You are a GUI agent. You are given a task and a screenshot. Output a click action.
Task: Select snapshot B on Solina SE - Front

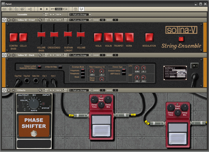pyautogui.click(x=9, y=20)
